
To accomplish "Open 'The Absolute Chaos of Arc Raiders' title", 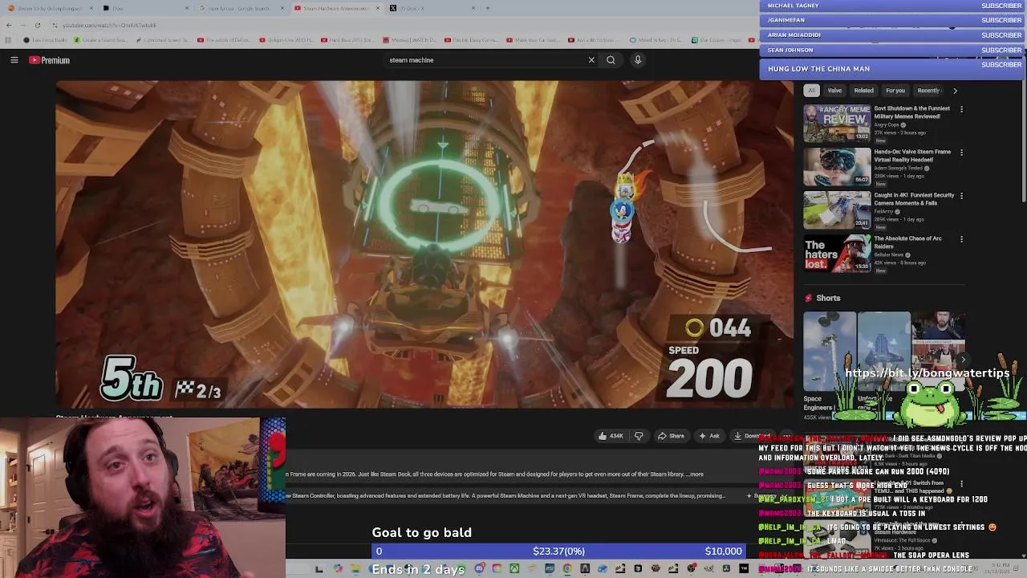I will tap(908, 242).
